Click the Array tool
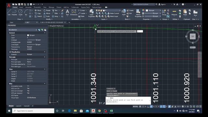208x117 pixels. pos(55,16)
